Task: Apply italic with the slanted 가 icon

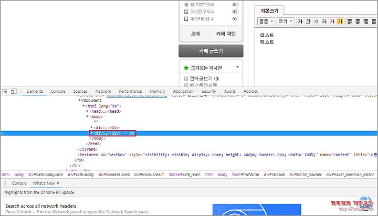Action: tap(316, 21)
